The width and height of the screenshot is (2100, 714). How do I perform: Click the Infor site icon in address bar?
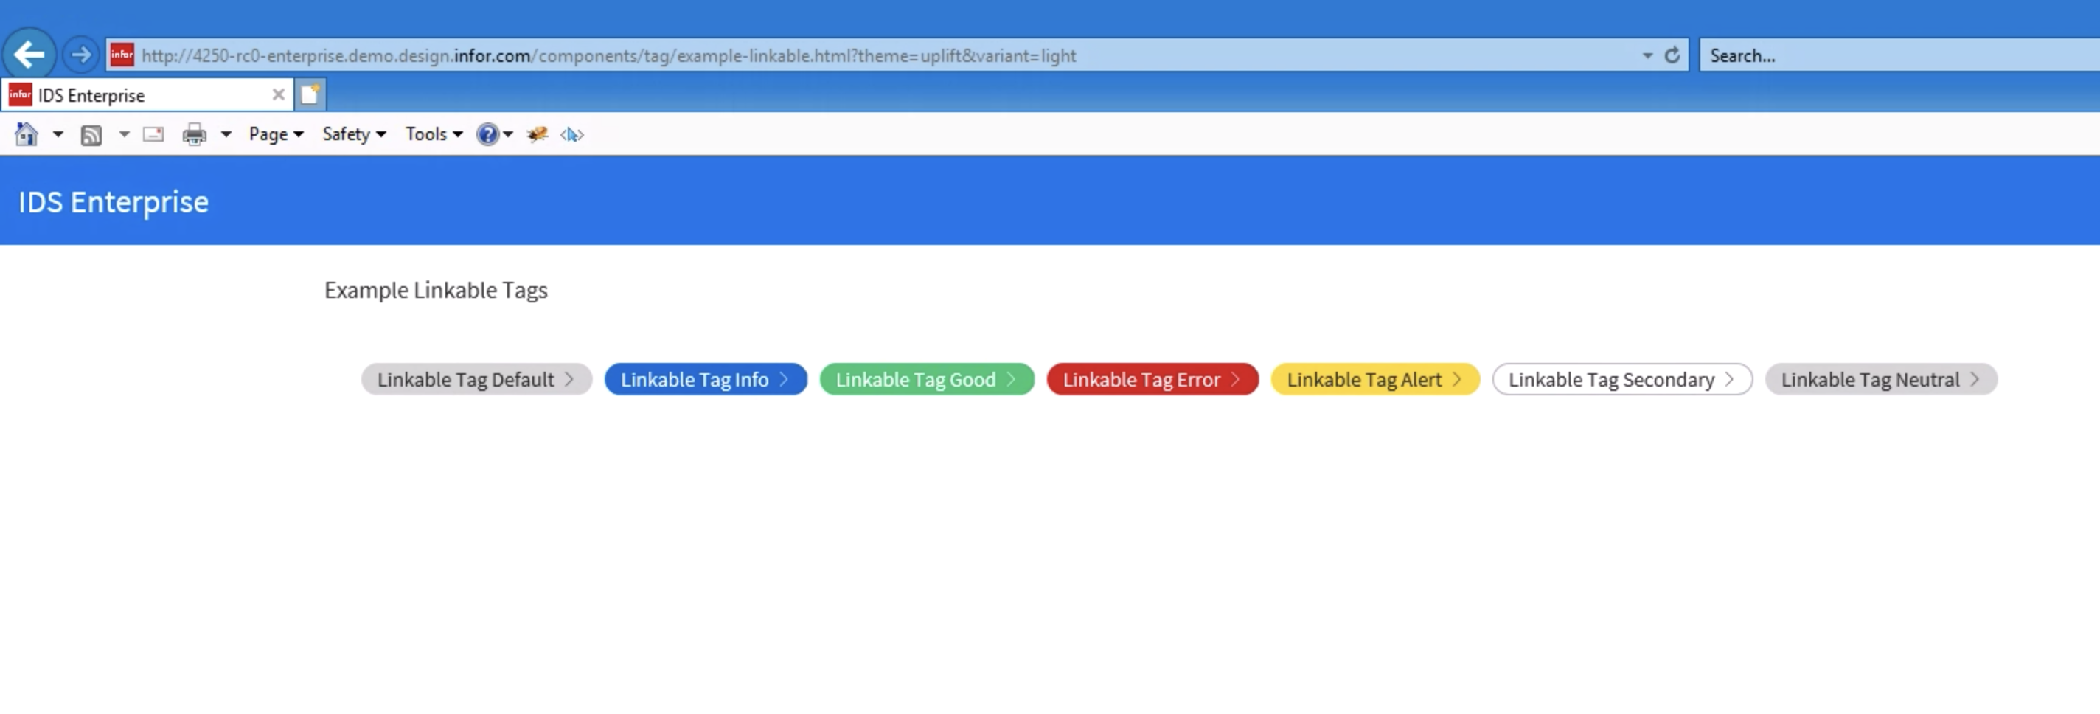122,55
